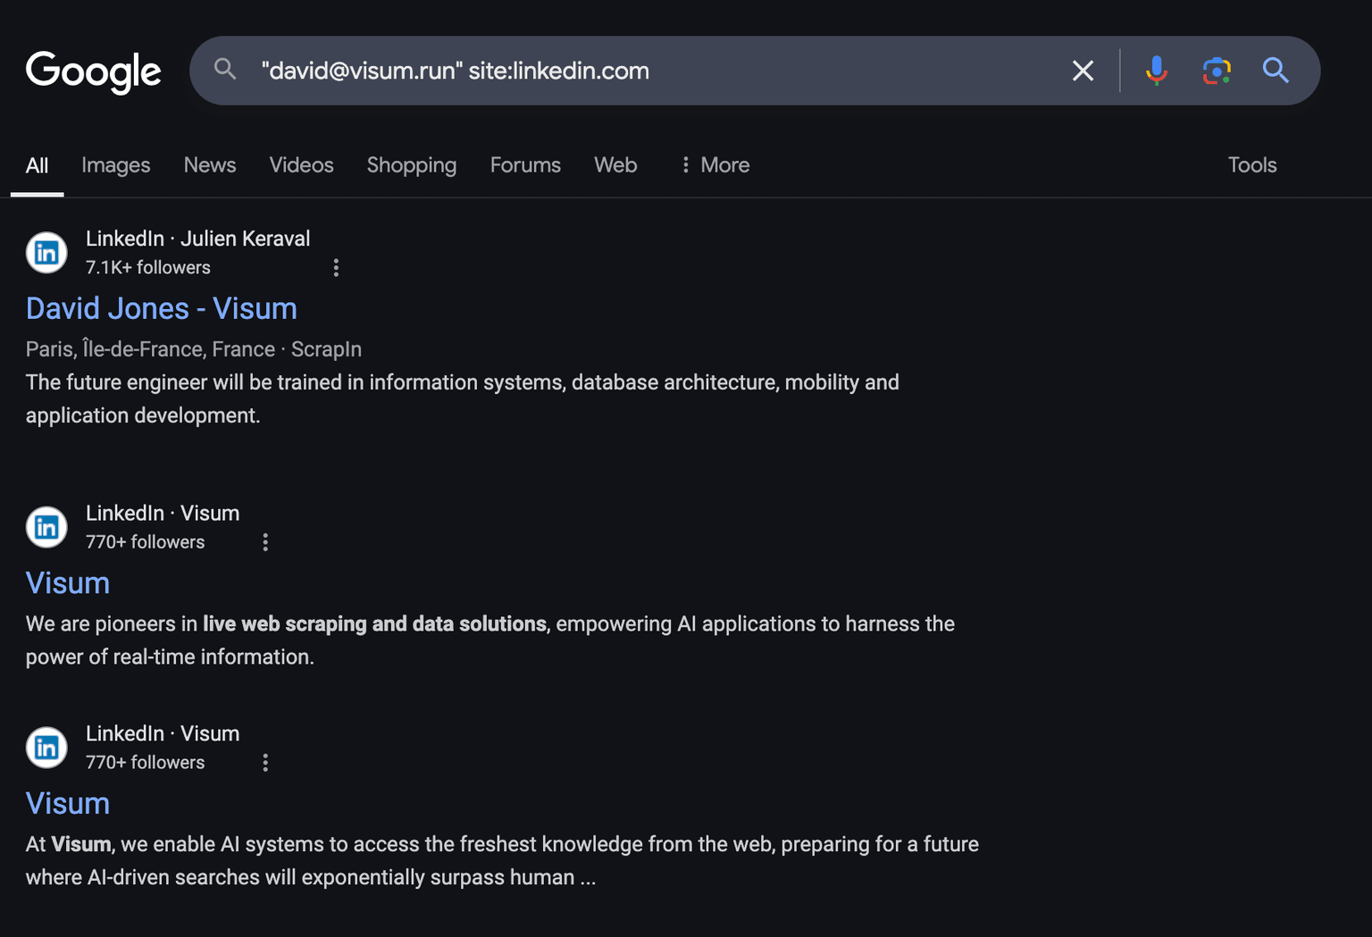
Task: Open more options for Julien Keraval result
Action: click(x=336, y=268)
